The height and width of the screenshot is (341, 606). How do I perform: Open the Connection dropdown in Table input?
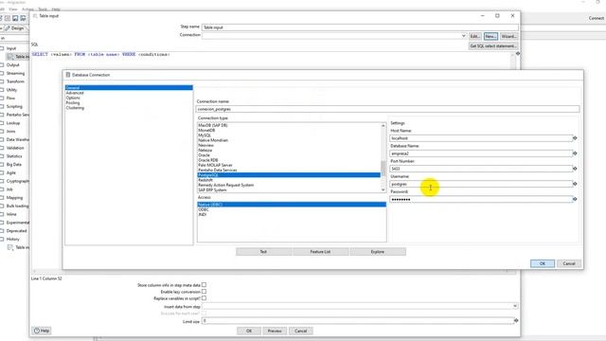(463, 36)
